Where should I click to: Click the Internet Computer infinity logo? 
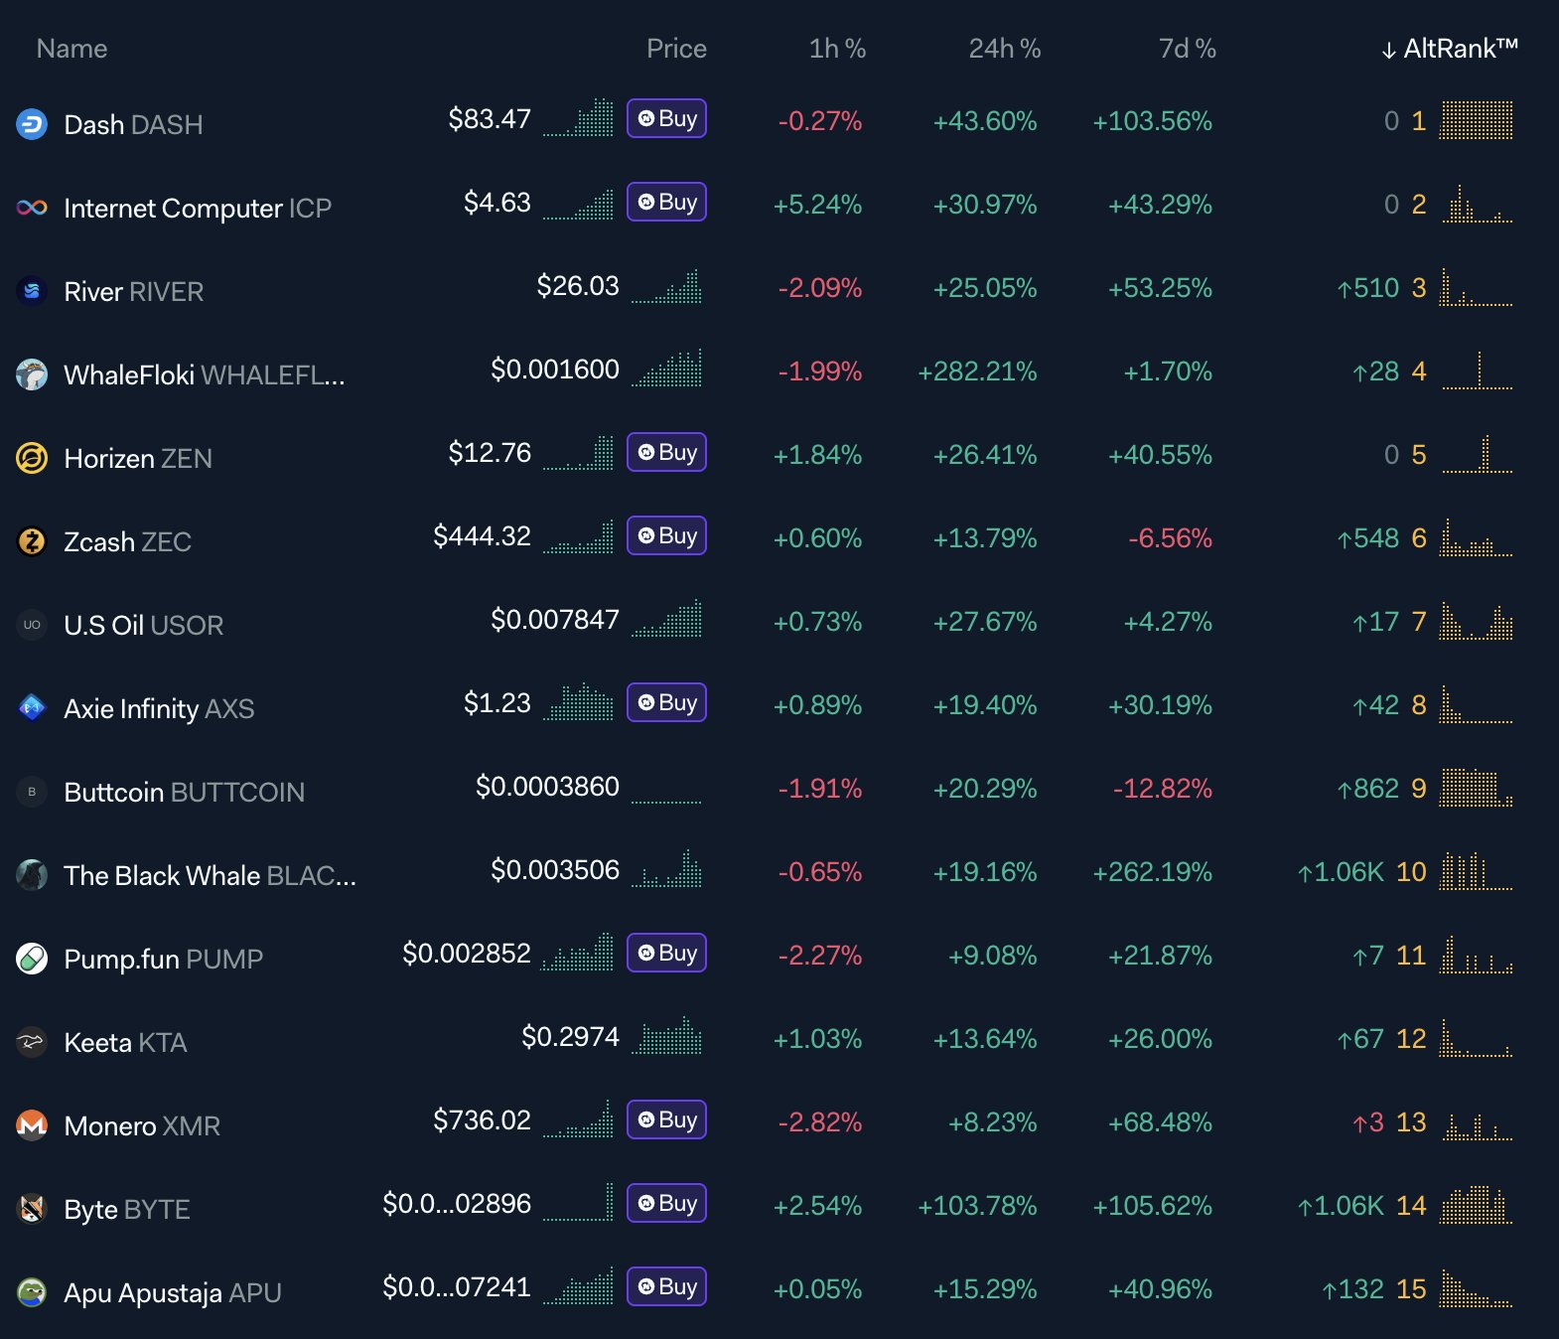[x=32, y=208]
